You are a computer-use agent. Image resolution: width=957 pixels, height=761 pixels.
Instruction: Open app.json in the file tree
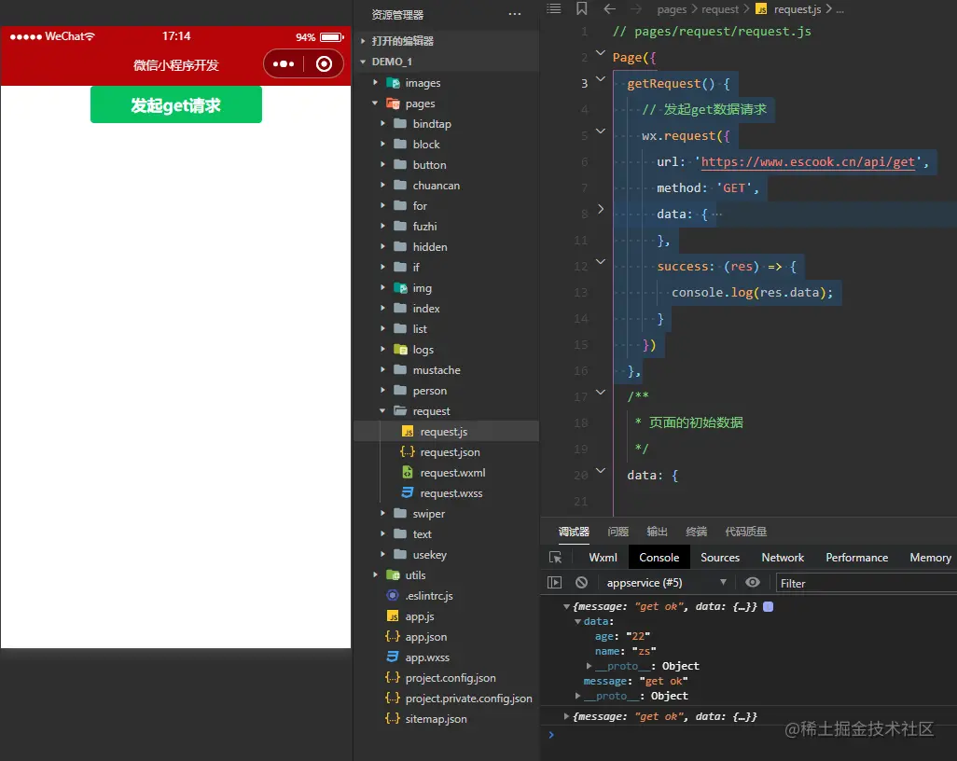[x=425, y=637]
